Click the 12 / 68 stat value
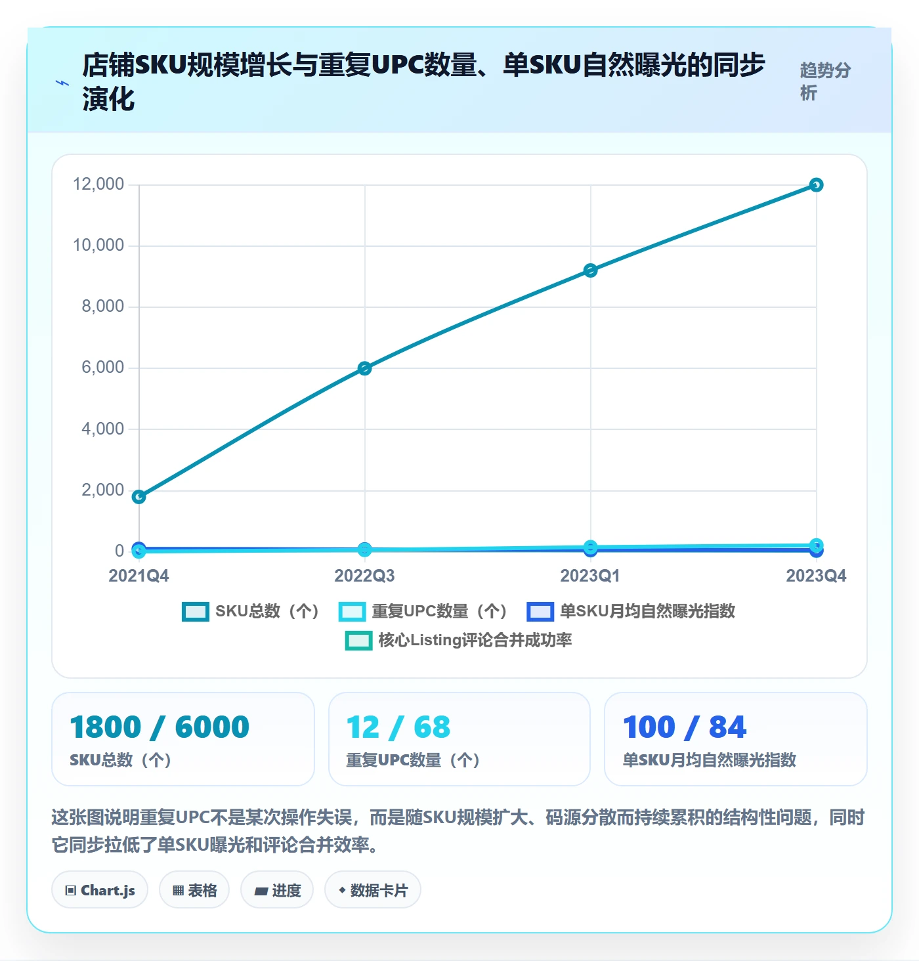 398,727
